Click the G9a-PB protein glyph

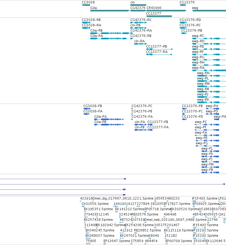point(109,125)
